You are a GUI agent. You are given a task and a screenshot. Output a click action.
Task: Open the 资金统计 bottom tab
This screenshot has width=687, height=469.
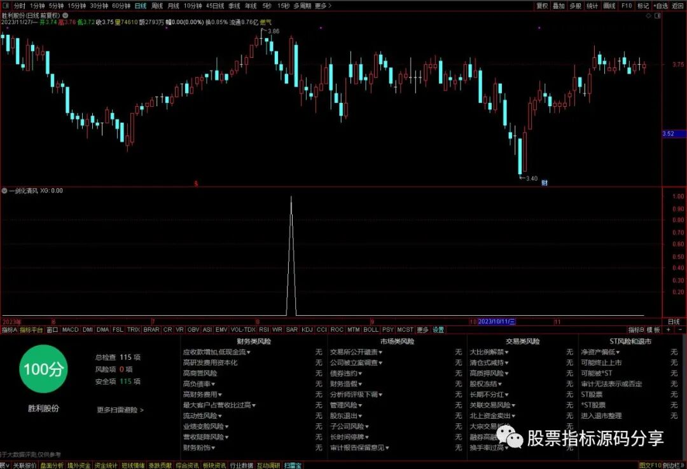106,465
